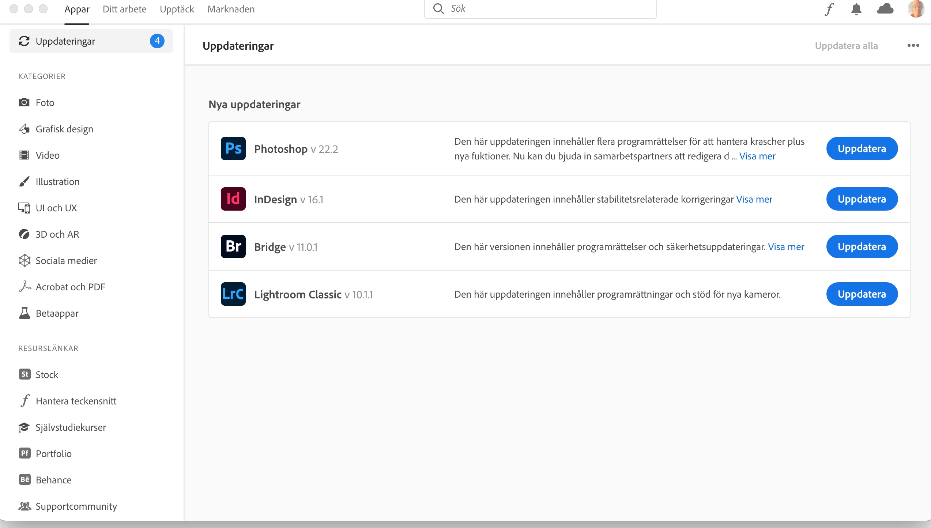Viewport: 931px width, 528px height.
Task: Open the Behance resource link
Action: click(53, 480)
